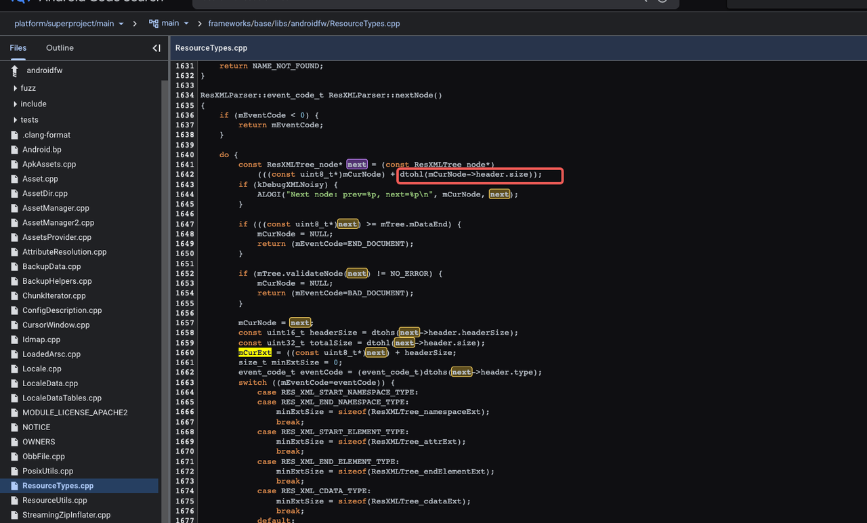The image size is (867, 523).
Task: Open StreamingZipInflater.cpp file
Action: coord(66,515)
